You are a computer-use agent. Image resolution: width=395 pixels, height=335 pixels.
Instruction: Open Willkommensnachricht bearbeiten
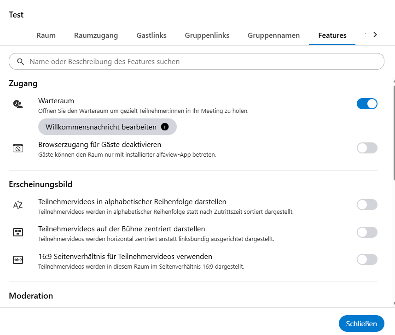pyautogui.click(x=101, y=127)
